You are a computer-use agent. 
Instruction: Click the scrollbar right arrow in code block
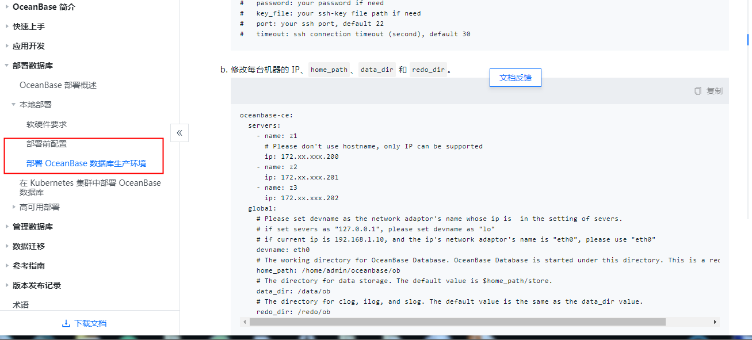tap(715, 322)
